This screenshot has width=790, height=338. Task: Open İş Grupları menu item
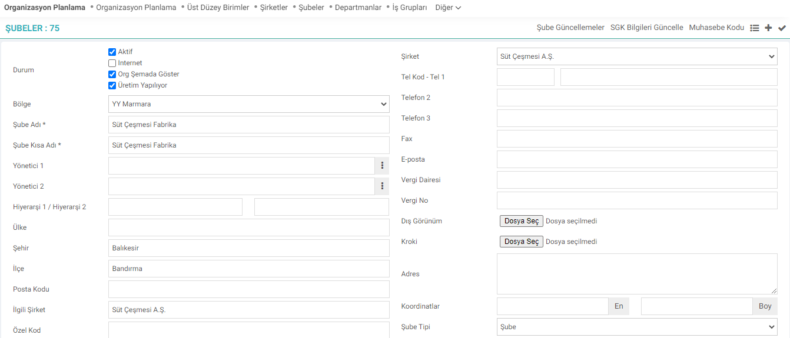coord(410,8)
